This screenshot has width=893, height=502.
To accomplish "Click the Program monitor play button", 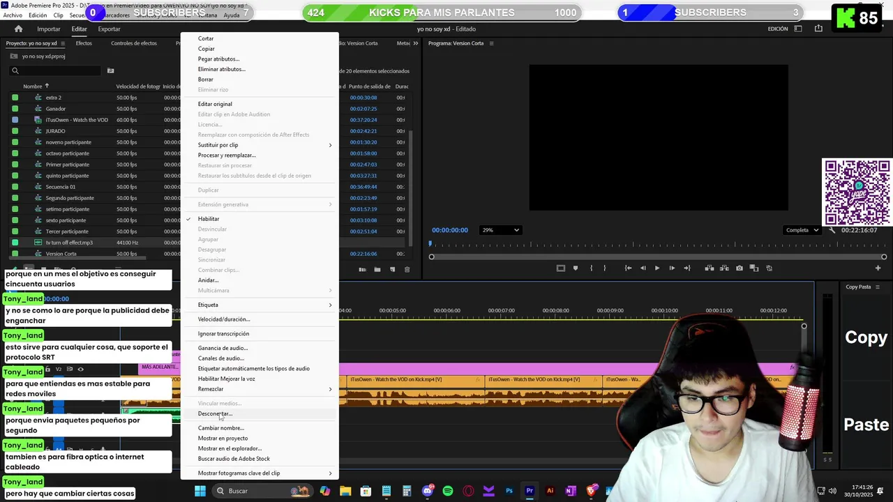I will [x=657, y=268].
